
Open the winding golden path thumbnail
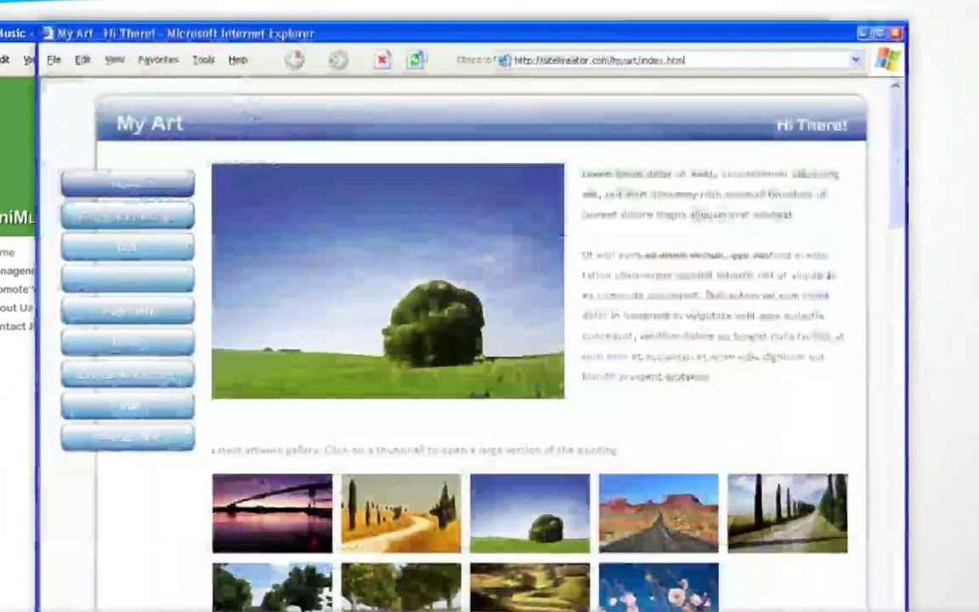[401, 513]
